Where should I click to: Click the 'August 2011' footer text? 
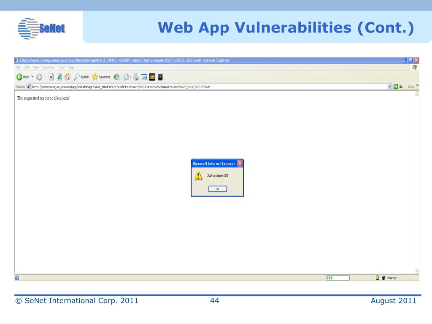[394, 300]
